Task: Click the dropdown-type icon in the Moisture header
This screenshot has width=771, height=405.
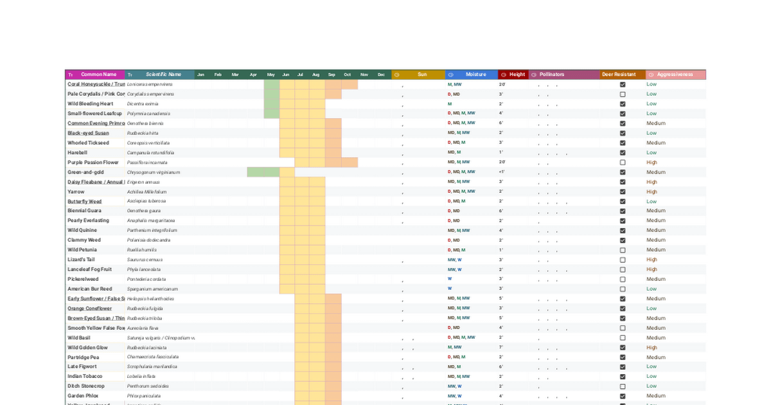Action: (x=450, y=75)
